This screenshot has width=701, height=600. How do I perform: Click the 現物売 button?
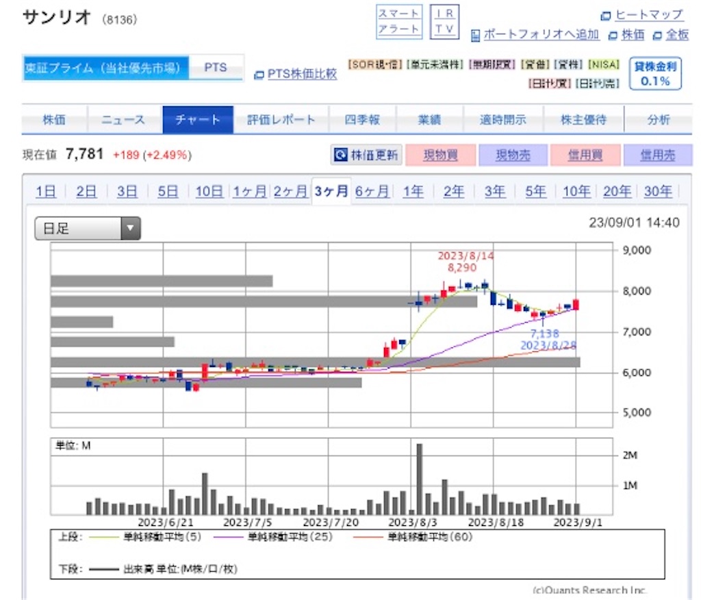[513, 155]
